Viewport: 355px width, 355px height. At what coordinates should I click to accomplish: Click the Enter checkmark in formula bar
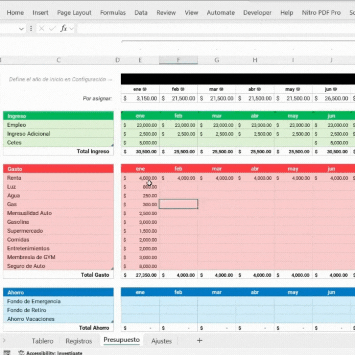coord(52,29)
